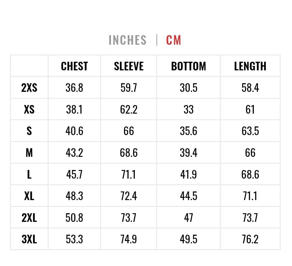The width and height of the screenshot is (292, 266).
Task: Select the L size row label
Action: tap(29, 174)
